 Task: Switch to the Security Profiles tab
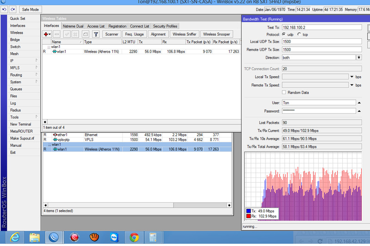coord(165,26)
